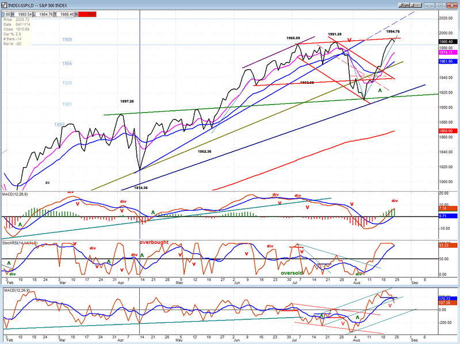Click the 1956 projection level label
This screenshot has height=344, width=460.
67,64
